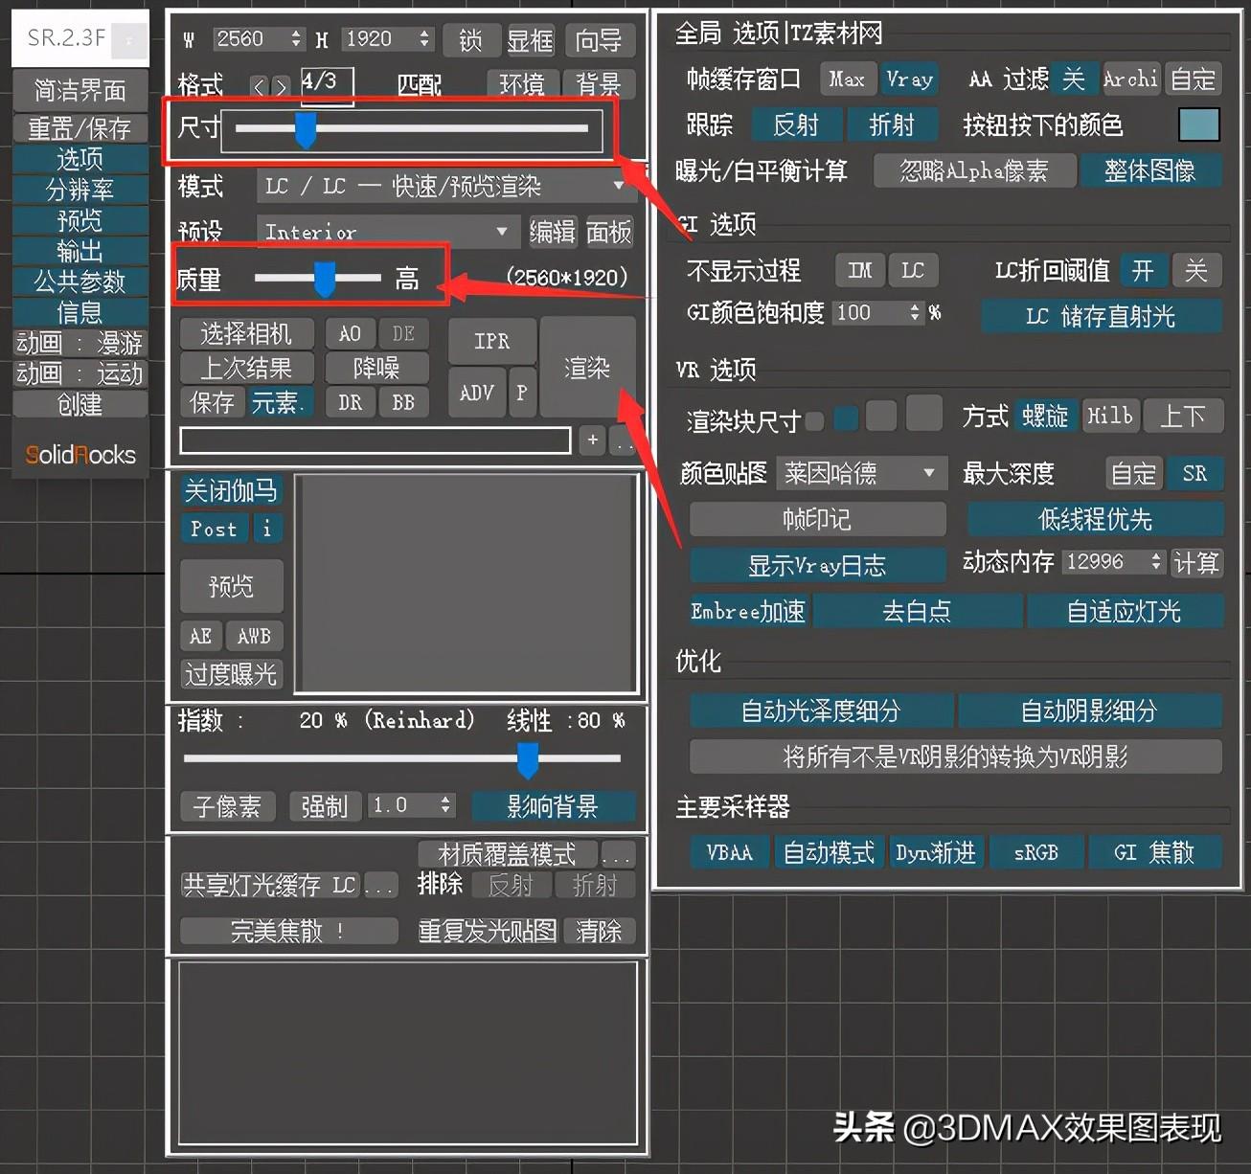This screenshot has height=1174, width=1251.
Task: Click the 忽略Alpha像素 button
Action: click(x=974, y=171)
